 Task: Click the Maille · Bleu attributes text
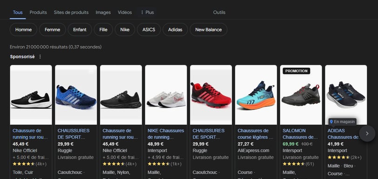pyautogui.click(x=341, y=166)
